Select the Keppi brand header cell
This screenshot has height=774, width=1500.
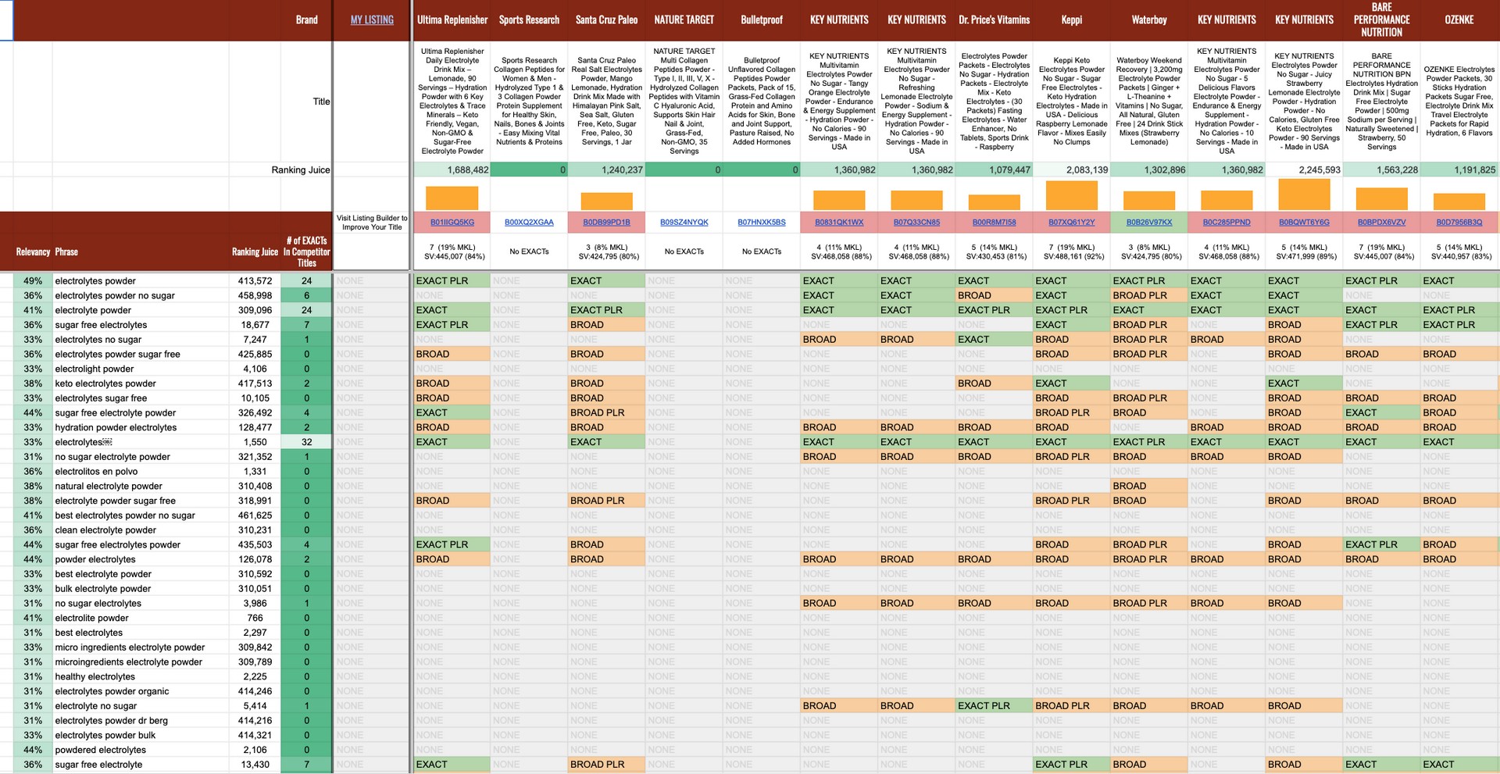pyautogui.click(x=1071, y=20)
